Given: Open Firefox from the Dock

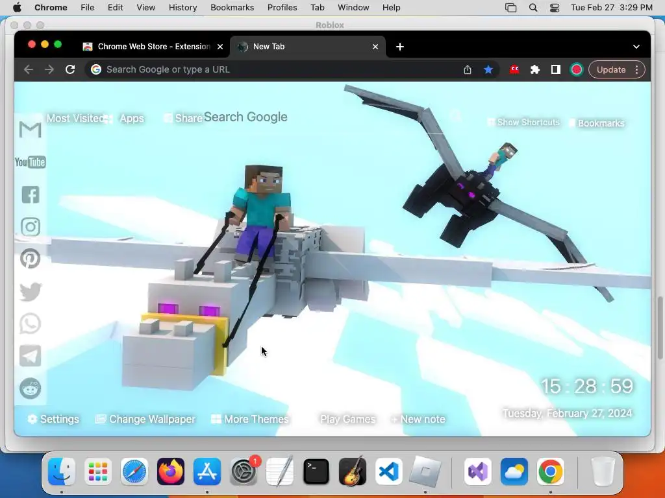Looking at the screenshot, I should pyautogui.click(x=171, y=471).
